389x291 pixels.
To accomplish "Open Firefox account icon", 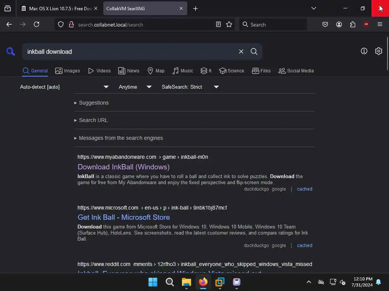I will 339,24.
